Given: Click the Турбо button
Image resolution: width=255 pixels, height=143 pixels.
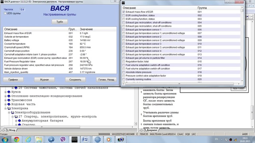Looking at the screenshot, I should [x=60, y=22].
